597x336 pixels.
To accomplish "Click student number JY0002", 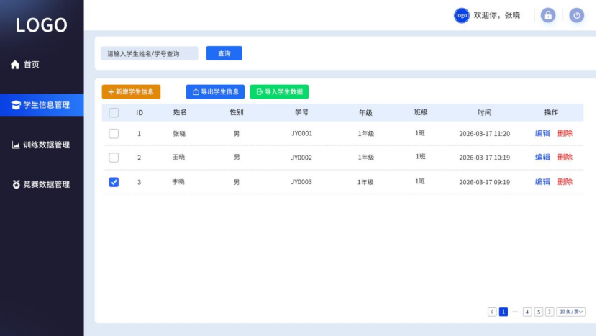I will click(x=301, y=158).
